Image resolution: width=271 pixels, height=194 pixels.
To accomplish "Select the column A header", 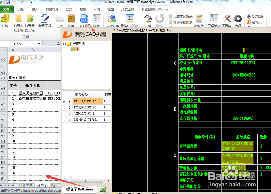I will pos(13,50).
